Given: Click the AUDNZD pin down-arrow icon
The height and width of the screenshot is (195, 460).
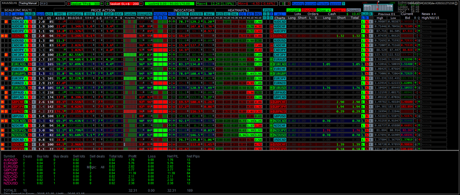Looking at the screenshot, I should [x=272, y=36].
